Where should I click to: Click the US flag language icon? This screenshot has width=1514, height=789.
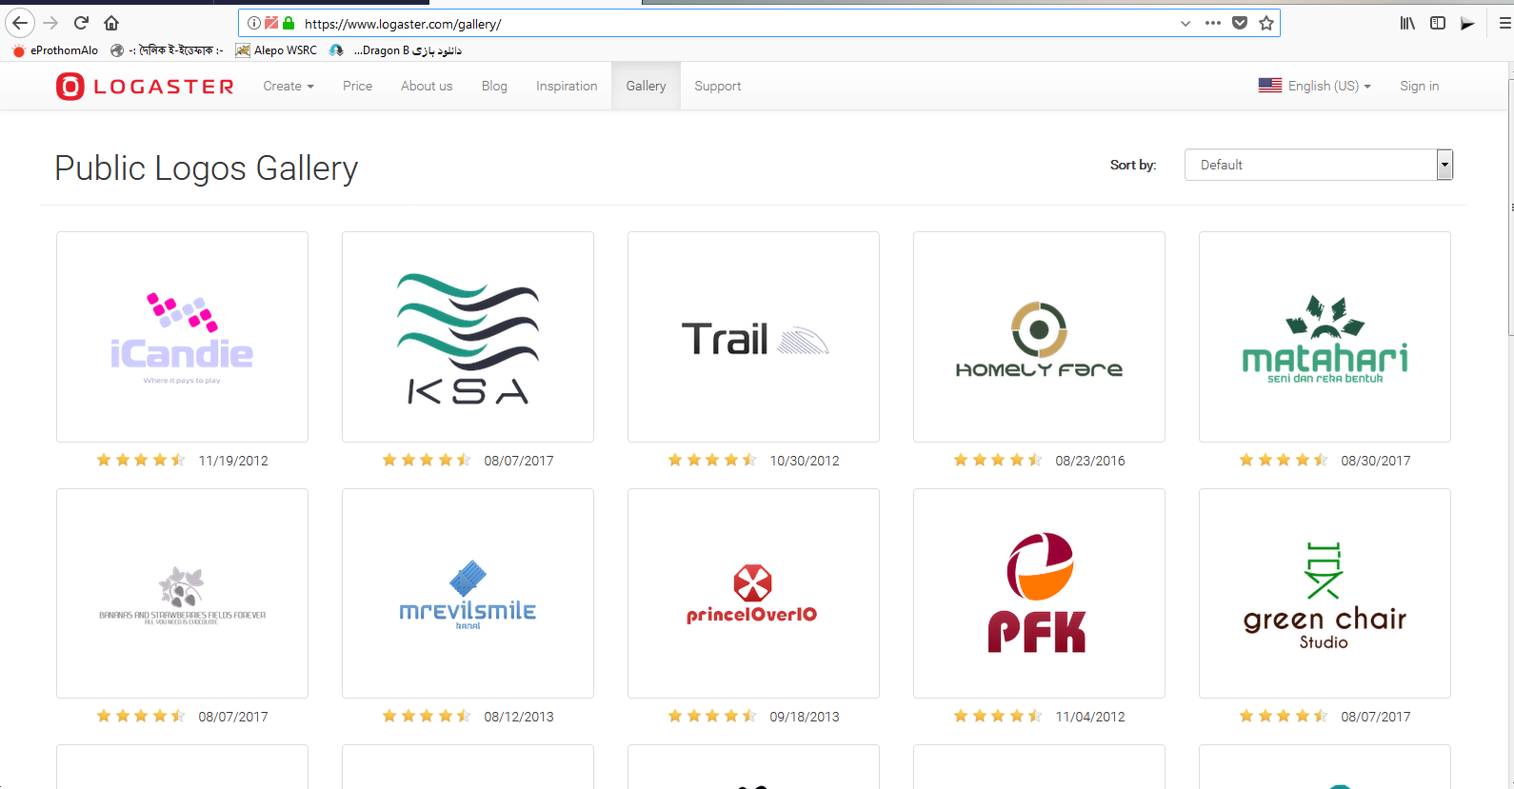pyautogui.click(x=1270, y=86)
